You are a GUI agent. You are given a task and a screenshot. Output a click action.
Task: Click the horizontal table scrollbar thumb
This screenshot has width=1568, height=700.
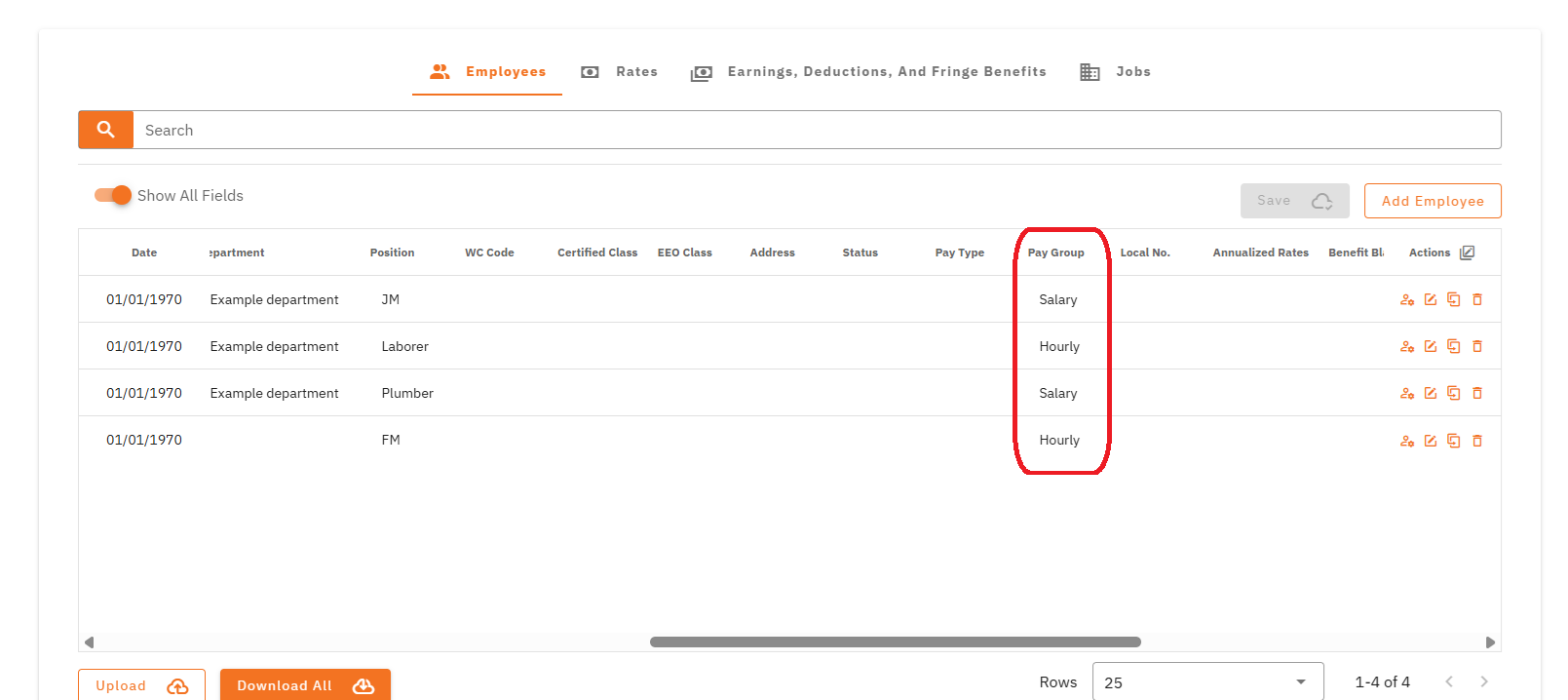click(x=895, y=642)
